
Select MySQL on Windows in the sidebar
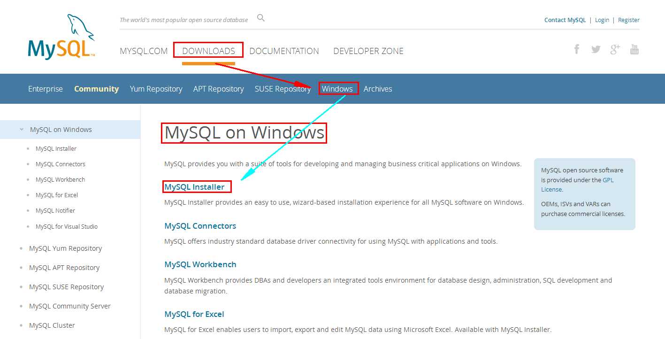[61, 130]
